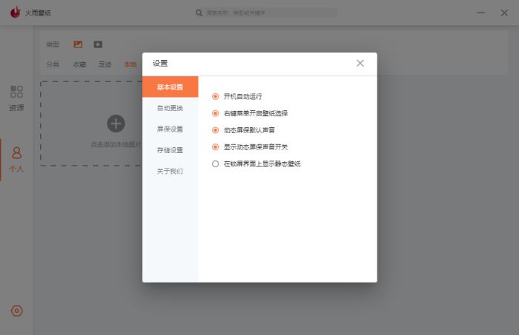Toggle 显示动态屏保声音开关 option
The image size is (519, 335).
216,147
